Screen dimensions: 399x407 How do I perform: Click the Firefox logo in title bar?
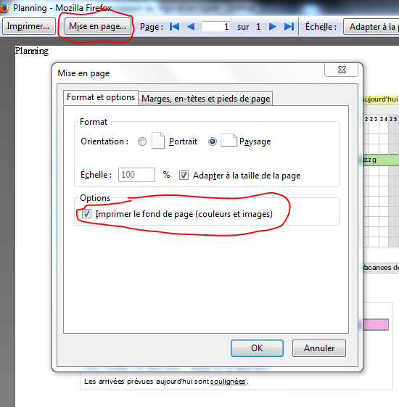click(4, 8)
